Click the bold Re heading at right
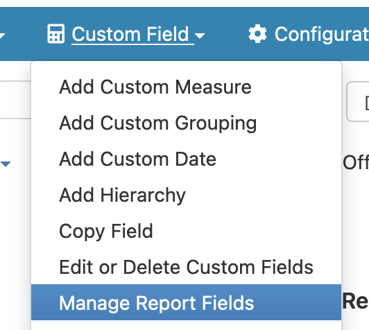This screenshot has width=369, height=330. click(355, 301)
